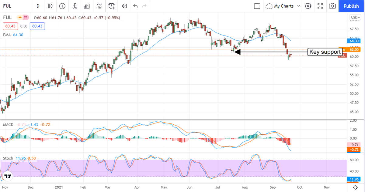Screen dimensions: 365x192
Task: Open chart settings gear in toolbar
Action: tap(308, 6)
